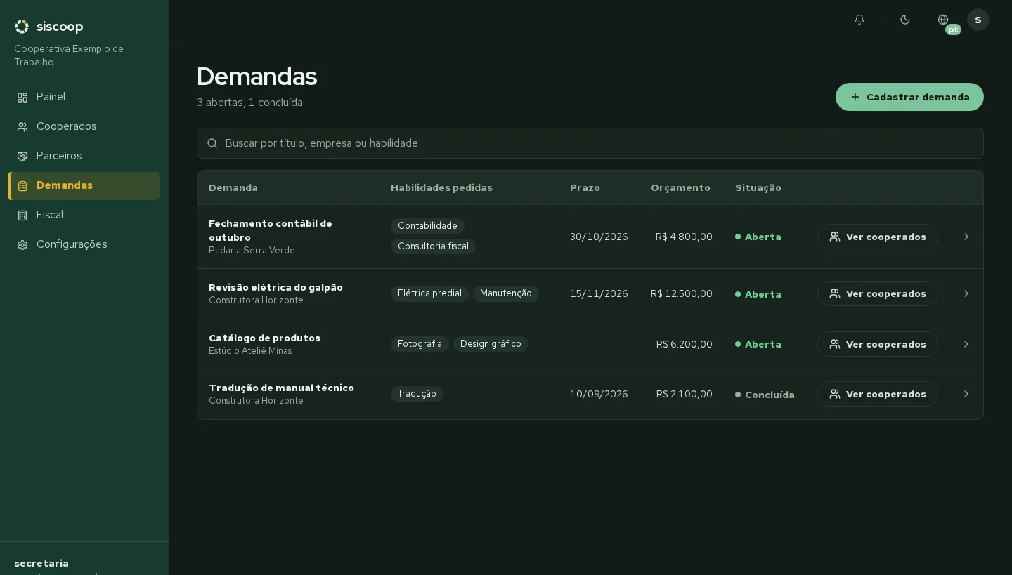Image resolution: width=1012 pixels, height=575 pixels.
Task: Select Design gráfico skill tag
Action: point(491,344)
